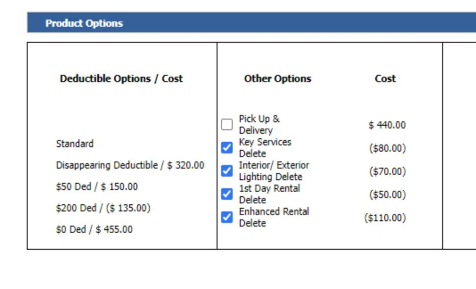Click the Product Options section header

(84, 23)
